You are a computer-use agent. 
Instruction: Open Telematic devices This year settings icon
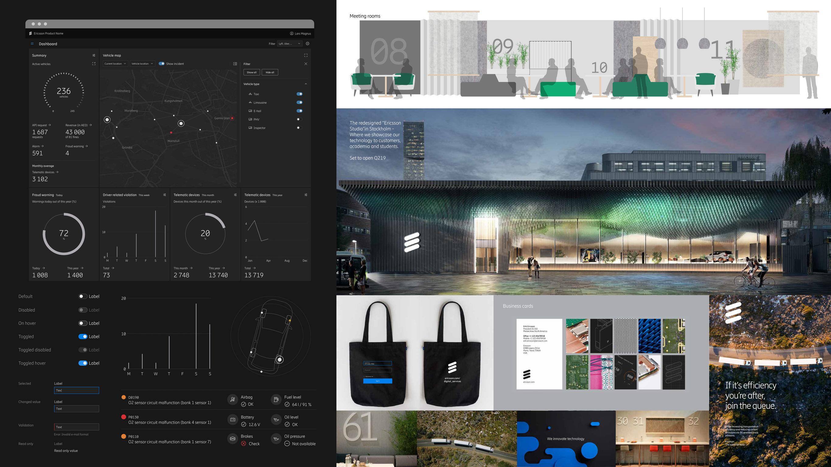pos(306,195)
